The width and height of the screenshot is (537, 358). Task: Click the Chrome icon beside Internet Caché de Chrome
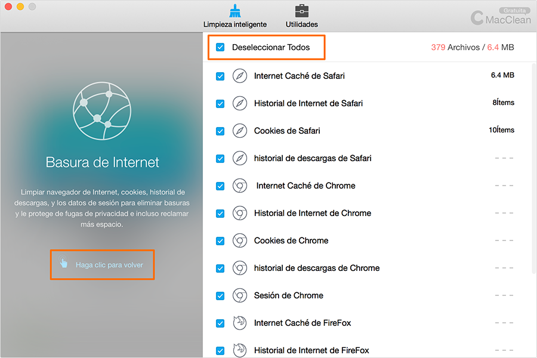[239, 186]
